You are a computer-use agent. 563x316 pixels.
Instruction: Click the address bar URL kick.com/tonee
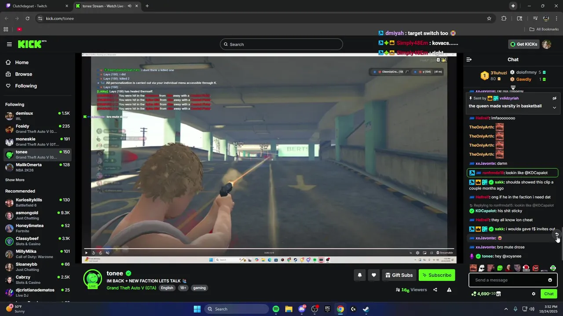pyautogui.click(x=60, y=18)
